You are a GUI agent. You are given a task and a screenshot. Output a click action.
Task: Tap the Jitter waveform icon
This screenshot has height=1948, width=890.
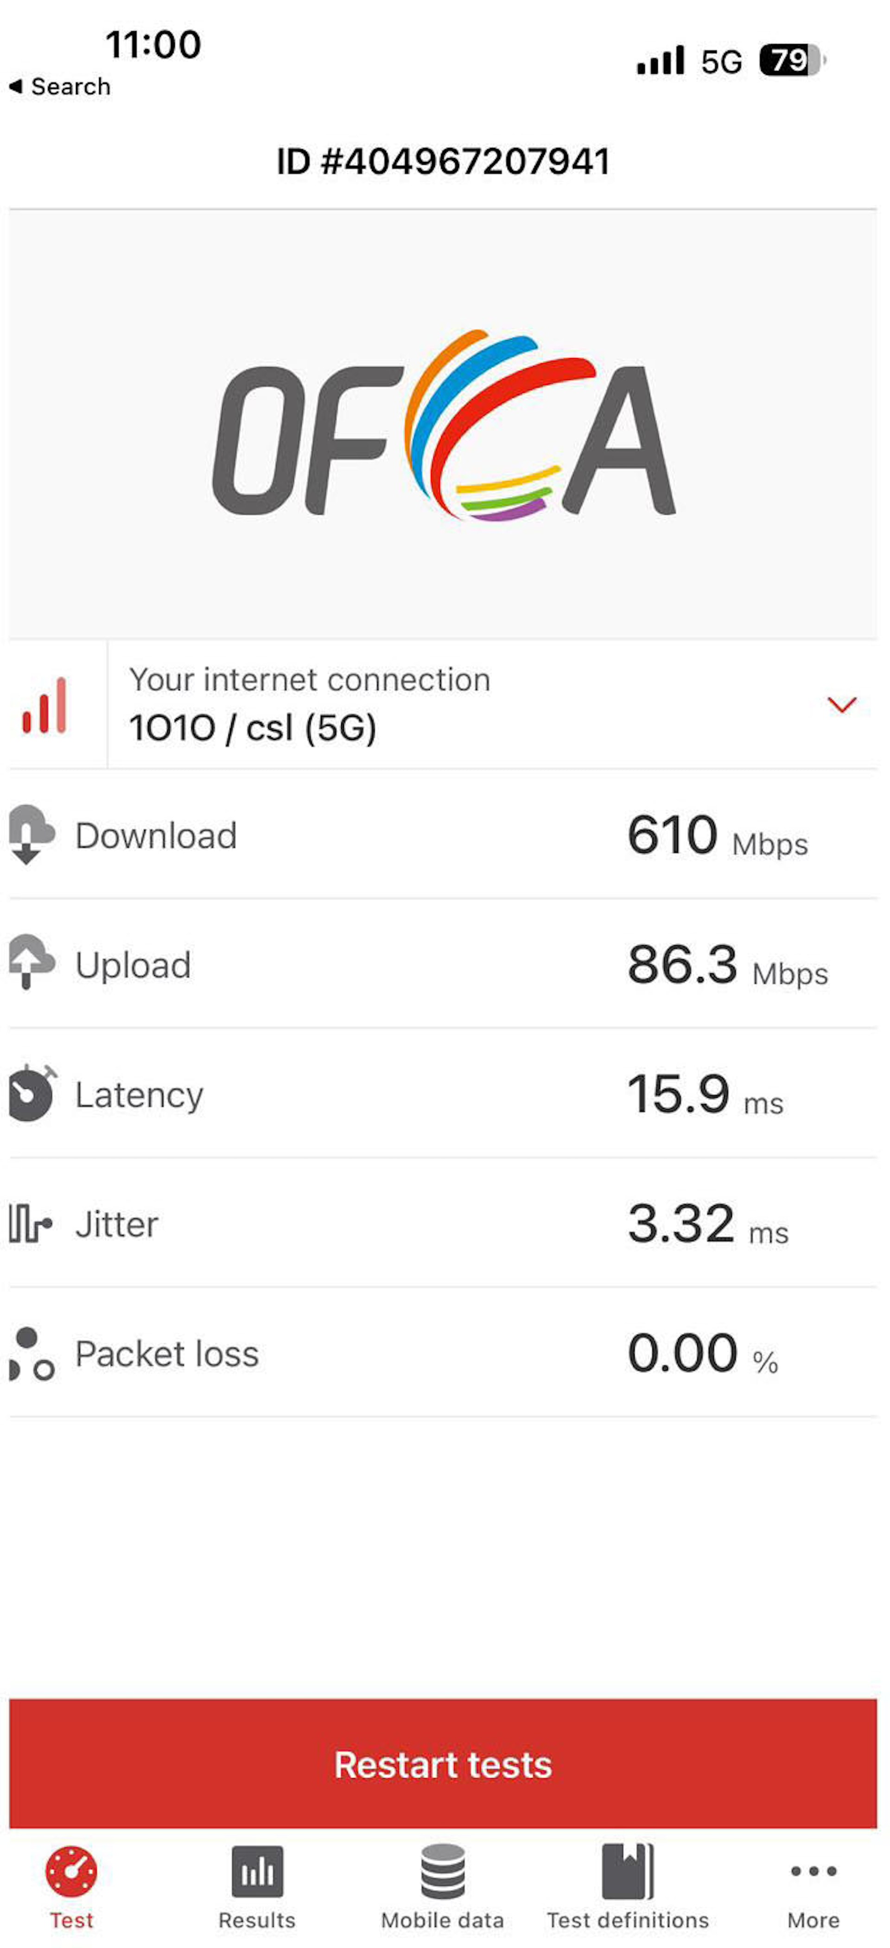tap(30, 1223)
